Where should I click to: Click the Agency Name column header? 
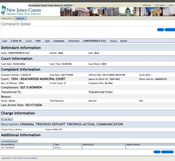coord(150,145)
